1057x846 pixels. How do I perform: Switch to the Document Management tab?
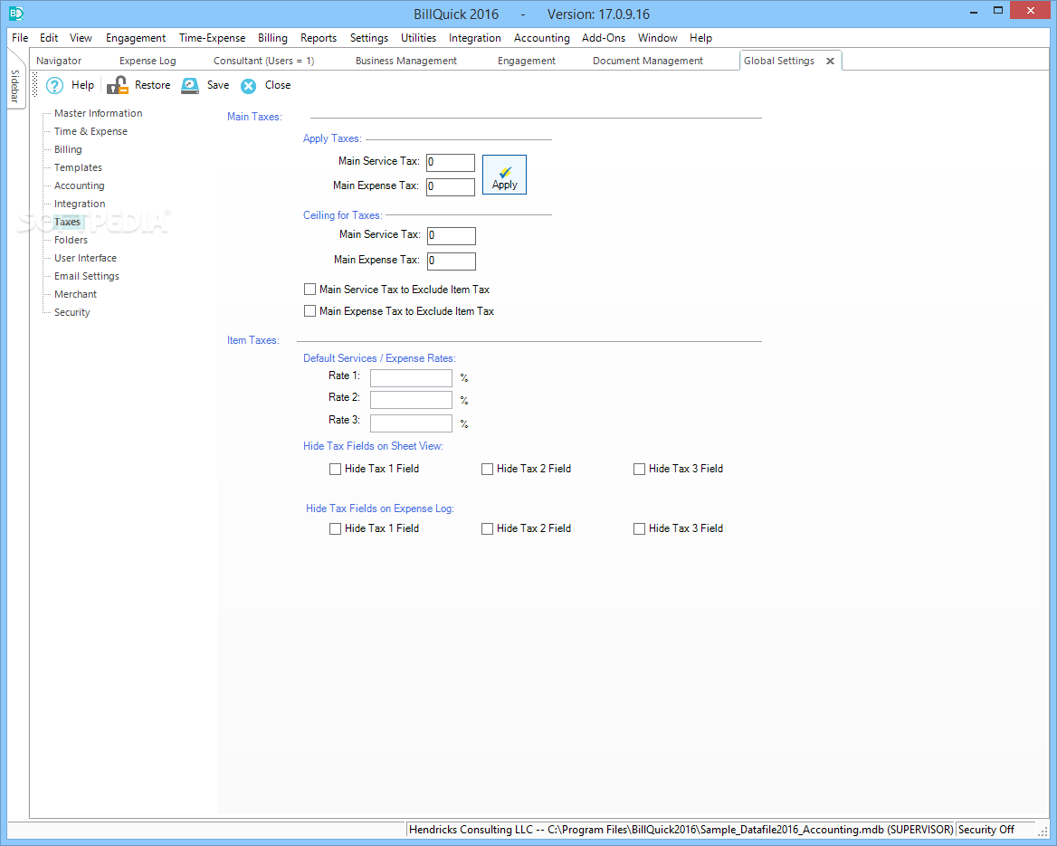pos(648,61)
